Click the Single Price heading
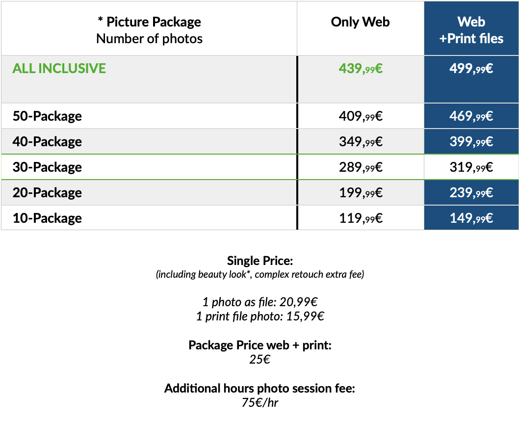 260,261
